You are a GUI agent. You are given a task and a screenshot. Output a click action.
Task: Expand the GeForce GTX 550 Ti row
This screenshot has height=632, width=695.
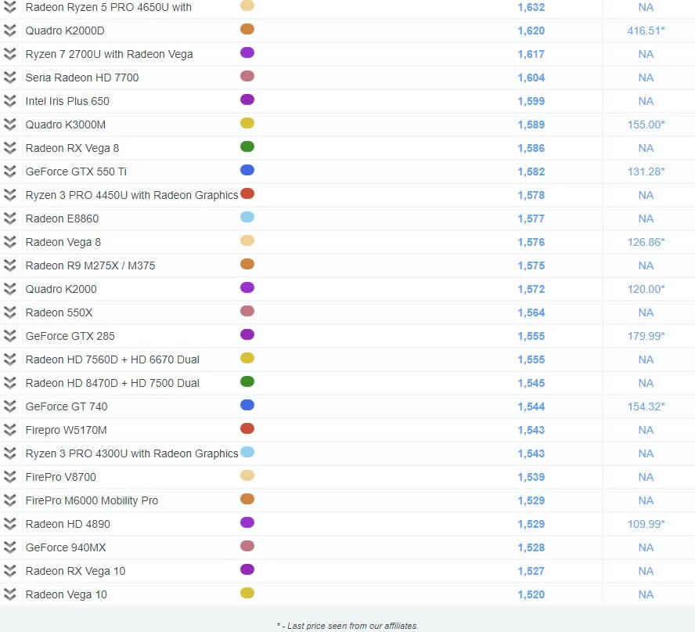(x=9, y=172)
